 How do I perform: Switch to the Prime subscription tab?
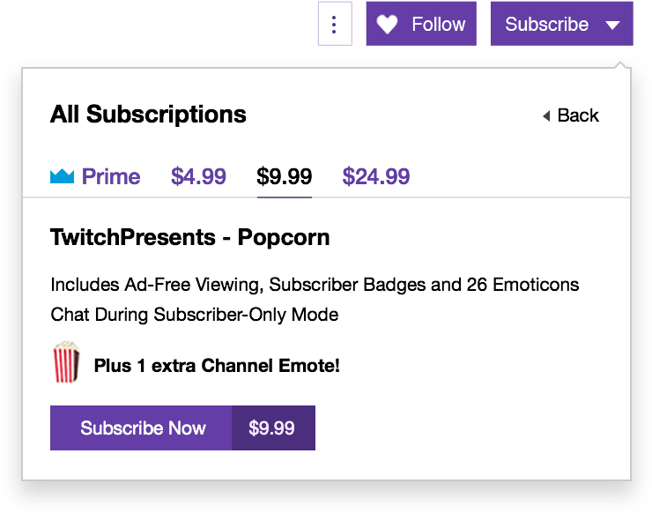pyautogui.click(x=95, y=176)
